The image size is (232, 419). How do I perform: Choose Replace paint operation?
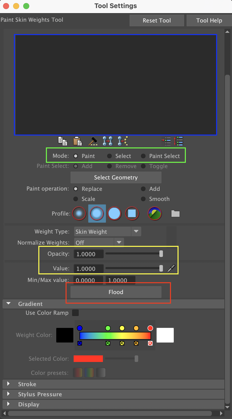click(76, 189)
